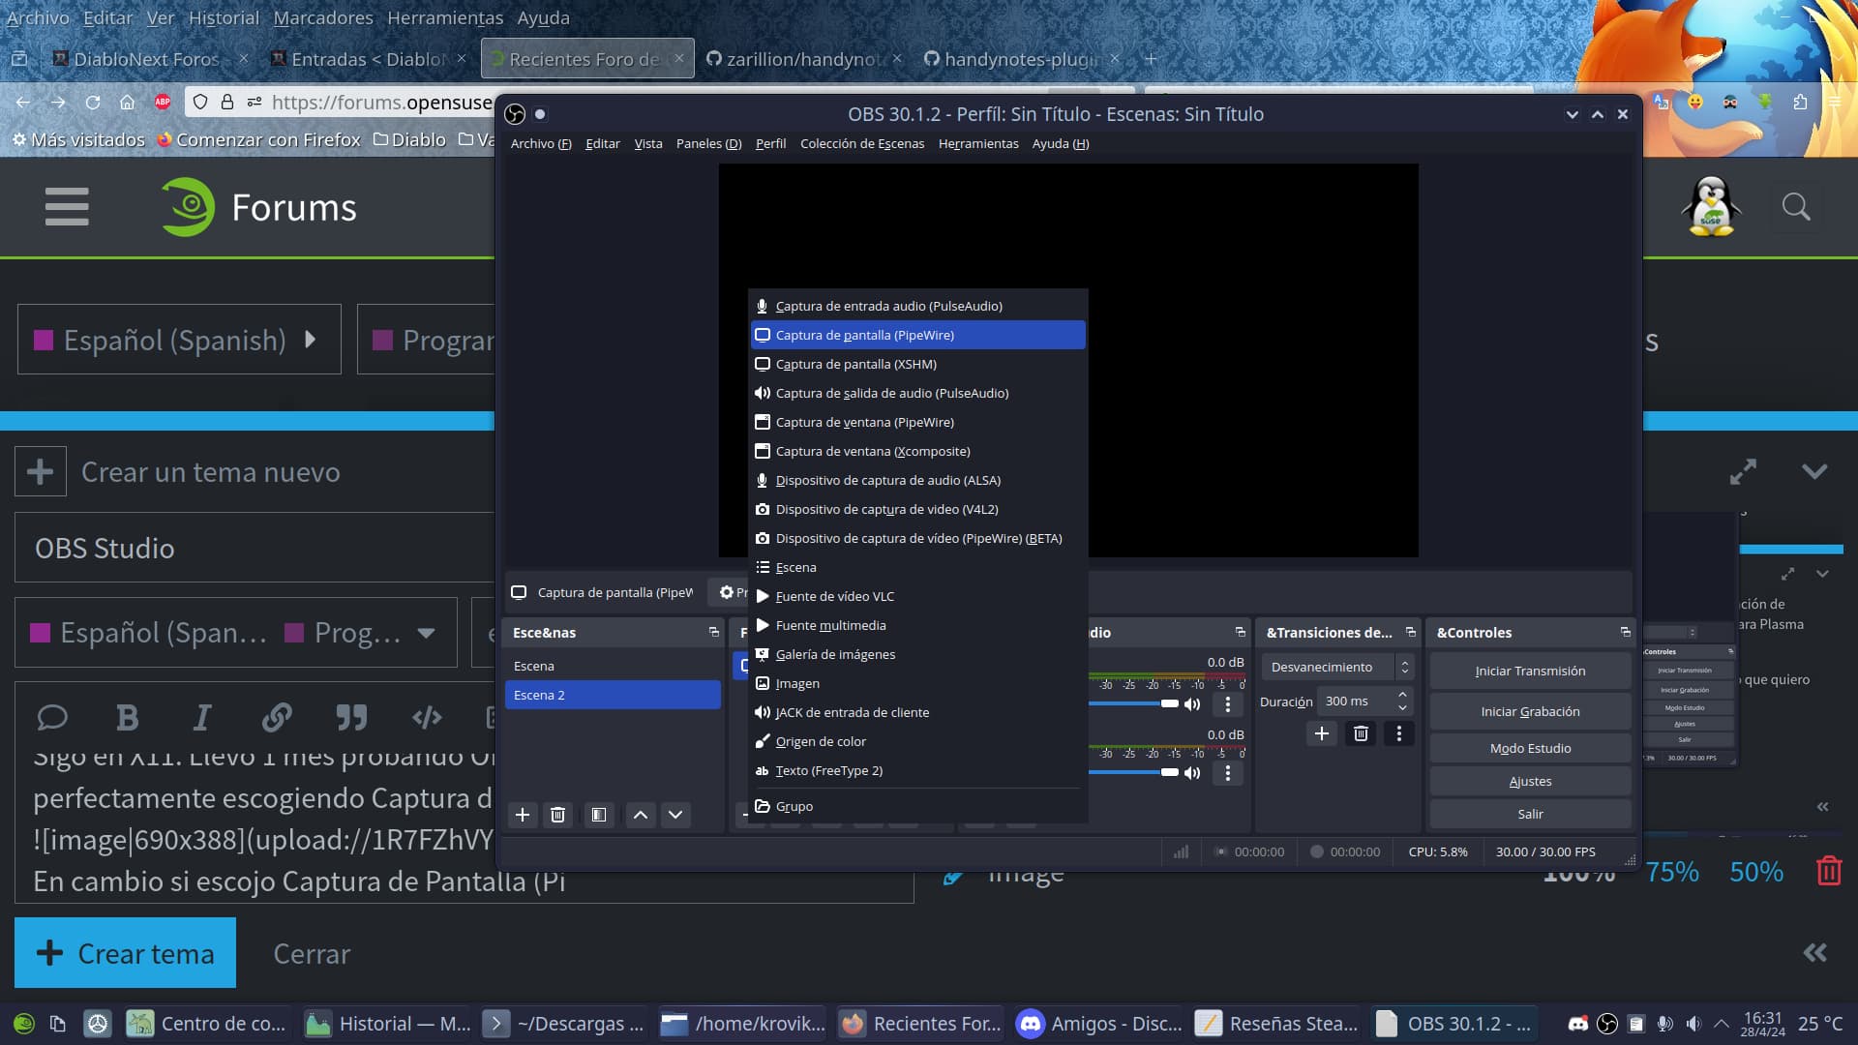This screenshot has width=1858, height=1045.
Task: Choose Captura de ventana (PipeWire) source
Action: pos(864,422)
